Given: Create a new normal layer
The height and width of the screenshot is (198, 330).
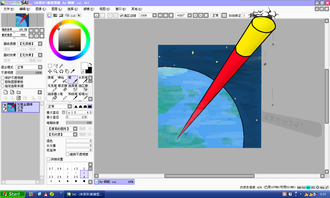Looking at the screenshot, I should [6, 92].
